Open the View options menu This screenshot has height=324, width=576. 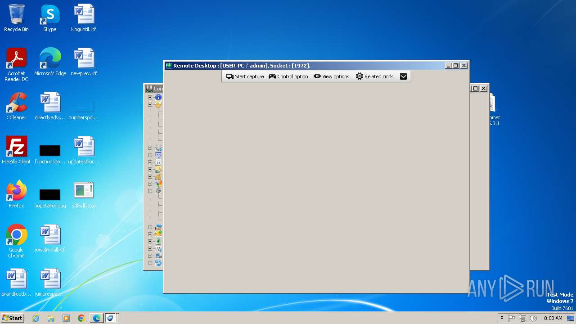[x=332, y=76]
